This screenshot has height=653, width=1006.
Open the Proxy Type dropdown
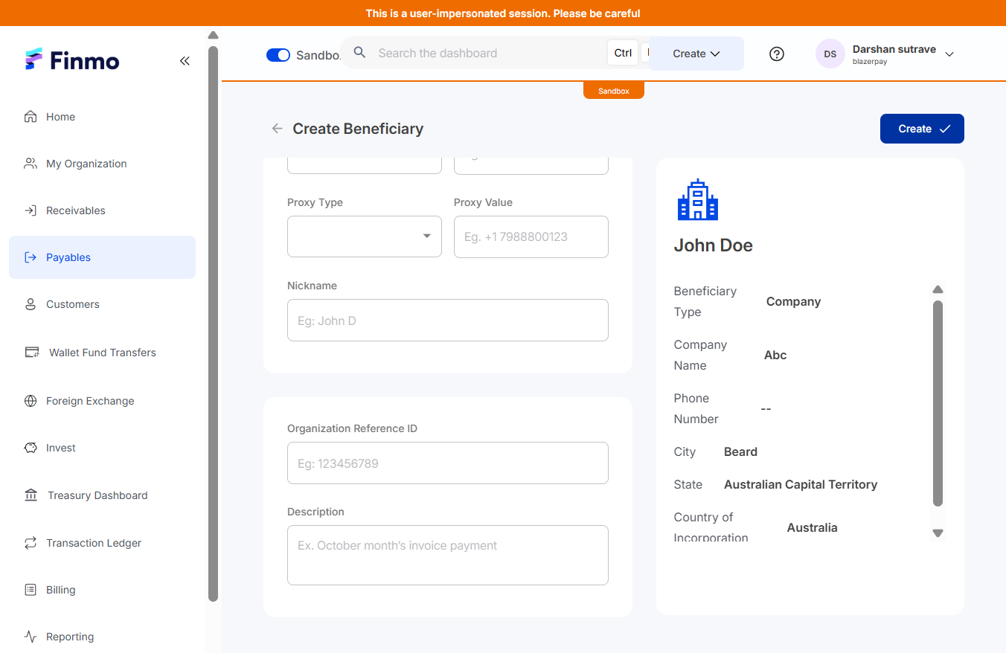coord(365,237)
